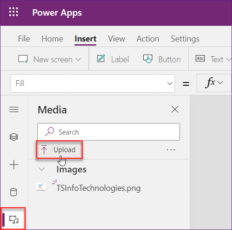The image size is (232, 230).
Task: Open the Insert plus pane
Action: coord(14,165)
